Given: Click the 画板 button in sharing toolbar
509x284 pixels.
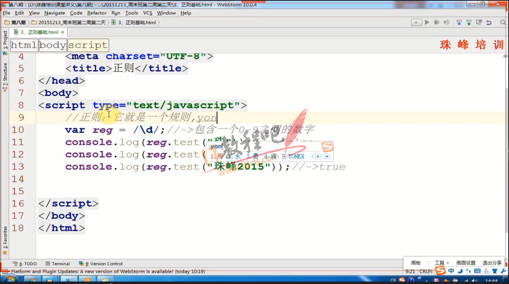Looking at the screenshot, I should (x=416, y=263).
